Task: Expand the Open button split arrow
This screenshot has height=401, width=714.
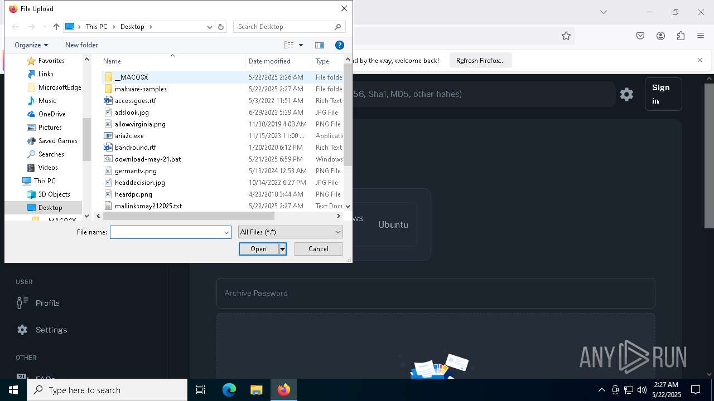Action: [283, 249]
